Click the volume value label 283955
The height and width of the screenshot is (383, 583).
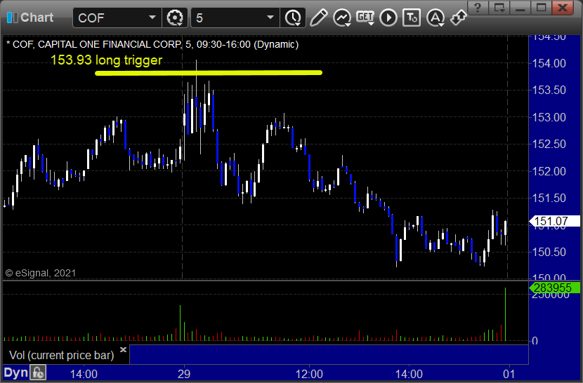[x=553, y=288]
